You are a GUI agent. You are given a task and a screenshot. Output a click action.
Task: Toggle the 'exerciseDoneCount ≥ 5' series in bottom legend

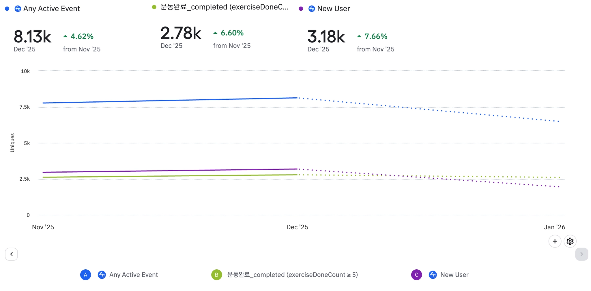click(292, 275)
